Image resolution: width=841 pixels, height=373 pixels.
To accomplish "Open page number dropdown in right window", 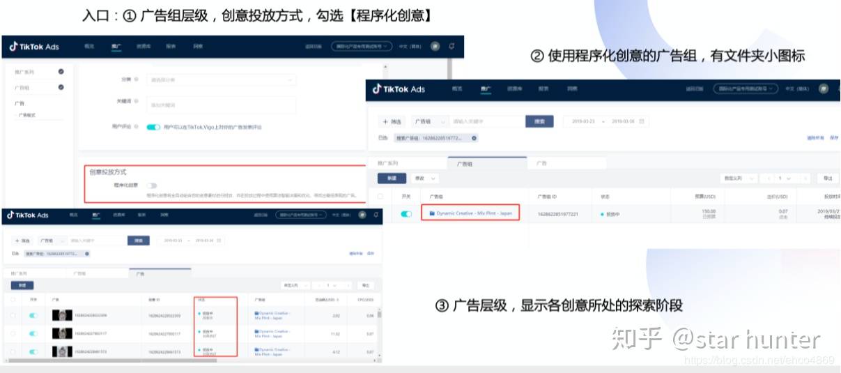I will point(784,178).
